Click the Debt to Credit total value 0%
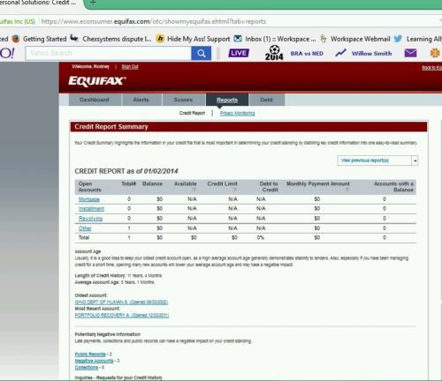The image size is (442, 381). click(261, 237)
